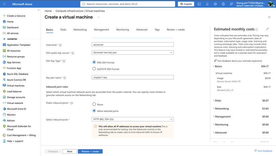Collapse the Basics cost section
The height and width of the screenshot is (156, 276).
click(214, 66)
